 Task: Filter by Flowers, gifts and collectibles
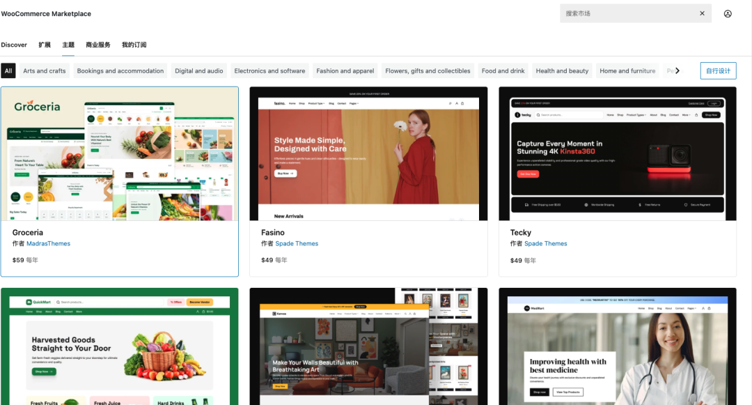[x=428, y=70]
